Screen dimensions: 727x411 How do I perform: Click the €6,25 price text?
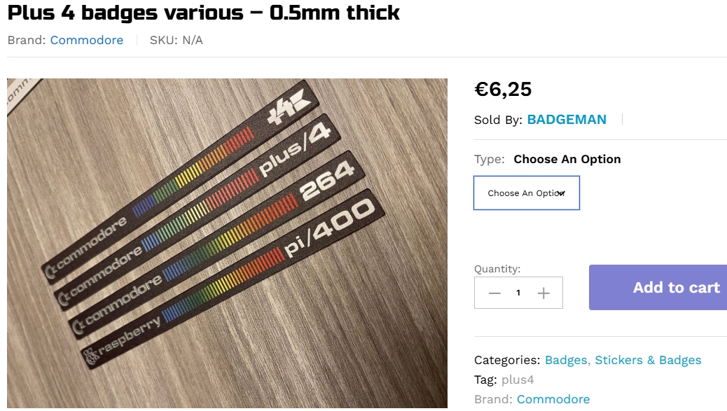click(x=503, y=90)
